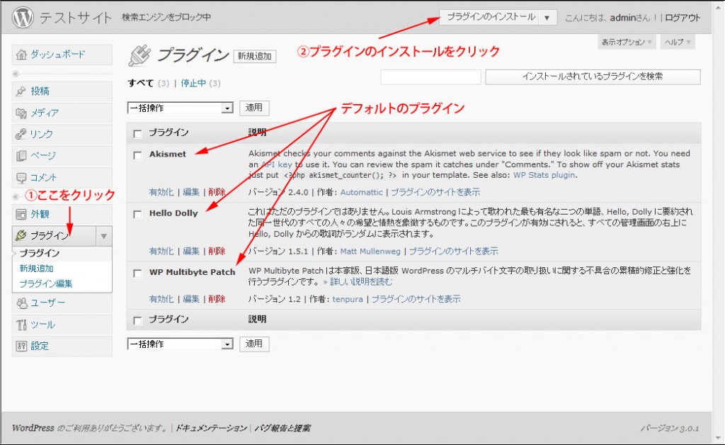Click the top 適用 apply button
This screenshot has width=725, height=445.
254,108
